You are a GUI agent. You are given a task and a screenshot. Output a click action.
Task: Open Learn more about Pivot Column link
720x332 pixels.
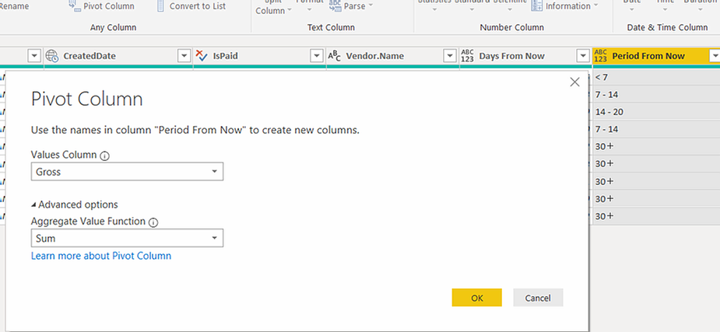(x=101, y=256)
